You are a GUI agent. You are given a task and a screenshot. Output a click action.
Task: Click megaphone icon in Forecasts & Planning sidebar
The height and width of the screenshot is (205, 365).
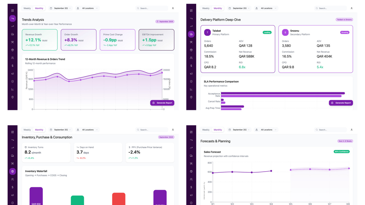(191, 195)
